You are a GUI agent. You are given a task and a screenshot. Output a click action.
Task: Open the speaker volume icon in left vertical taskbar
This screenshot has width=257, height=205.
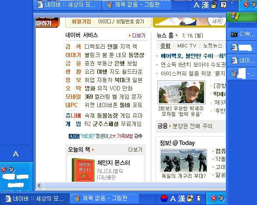11,169
